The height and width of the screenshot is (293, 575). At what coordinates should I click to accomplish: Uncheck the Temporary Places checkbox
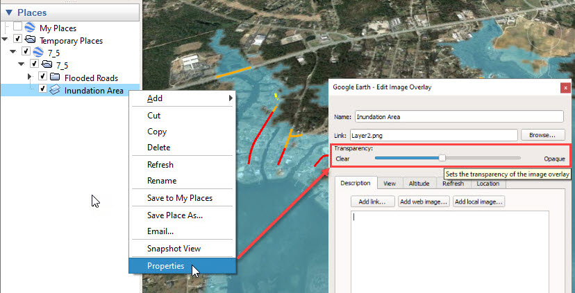pyautogui.click(x=17, y=39)
